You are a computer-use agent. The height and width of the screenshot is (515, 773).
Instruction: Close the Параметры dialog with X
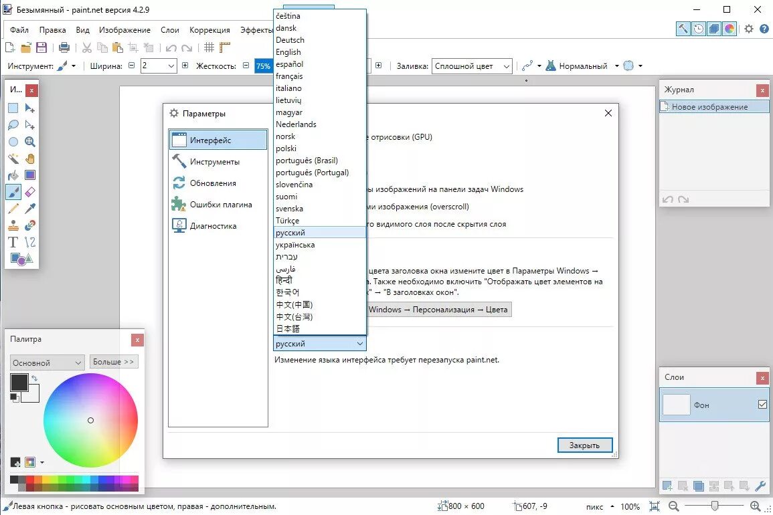coord(608,113)
